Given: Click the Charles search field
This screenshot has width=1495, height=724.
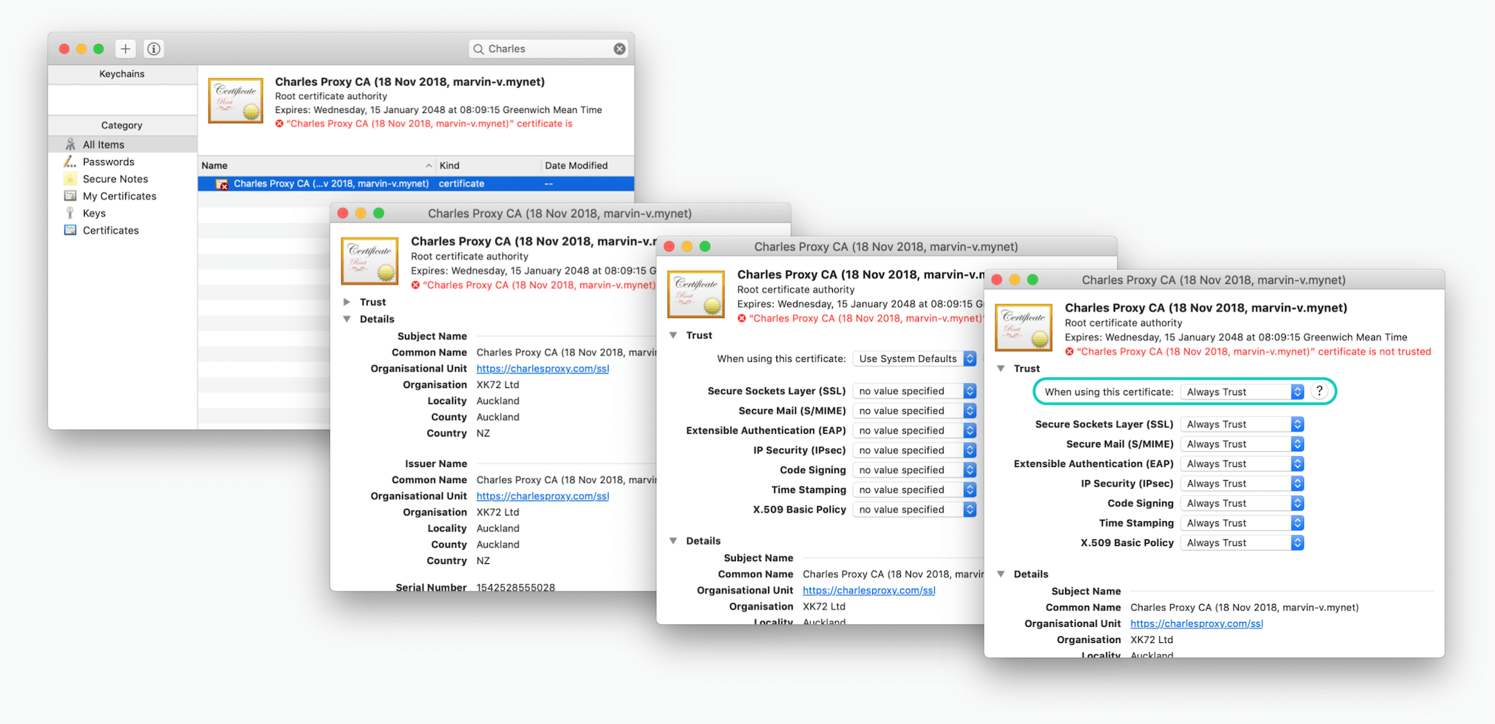Looking at the screenshot, I should pos(548,49).
